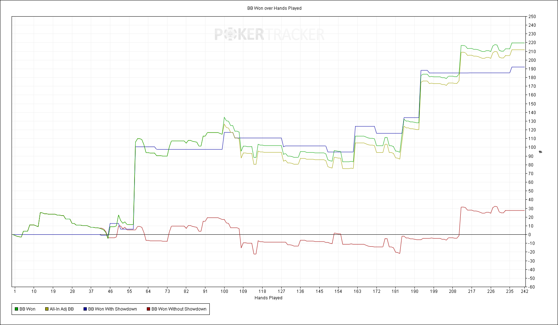The width and height of the screenshot is (558, 325).
Task: Click the 1 tick on the hands axis
Action: [x=14, y=291]
